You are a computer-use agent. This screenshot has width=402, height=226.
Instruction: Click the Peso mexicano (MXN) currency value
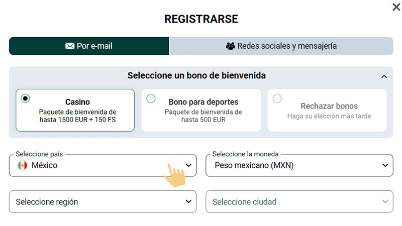[254, 165]
